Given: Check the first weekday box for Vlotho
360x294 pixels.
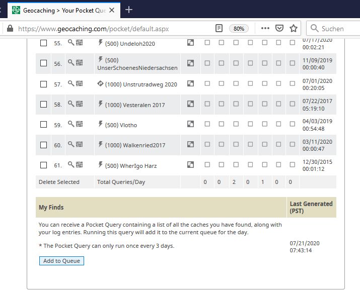Looking at the screenshot, I should tap(207, 124).
